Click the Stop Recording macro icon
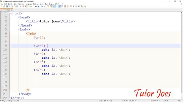Viewport: 183px width, 102px height. tap(73, 7)
